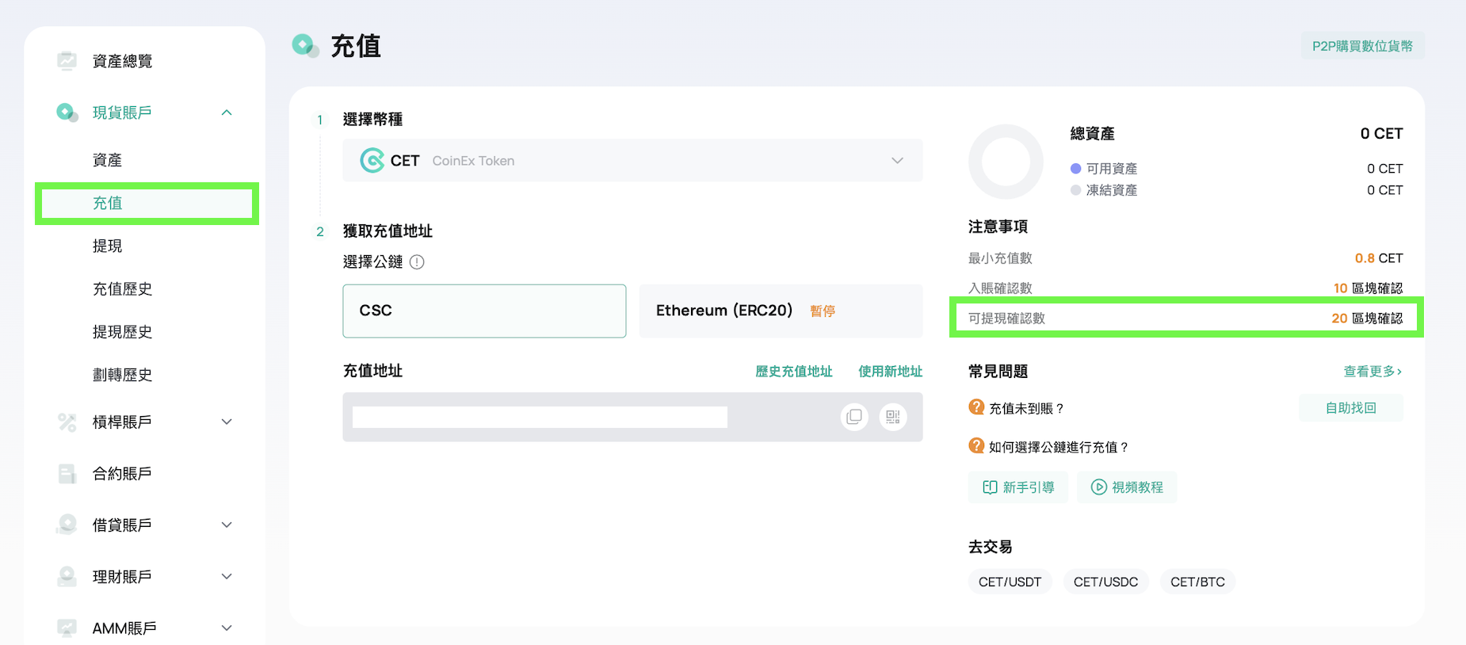Click the play icon in 視頻教程 button
Screen dimensions: 1466x645
pos(1099,487)
